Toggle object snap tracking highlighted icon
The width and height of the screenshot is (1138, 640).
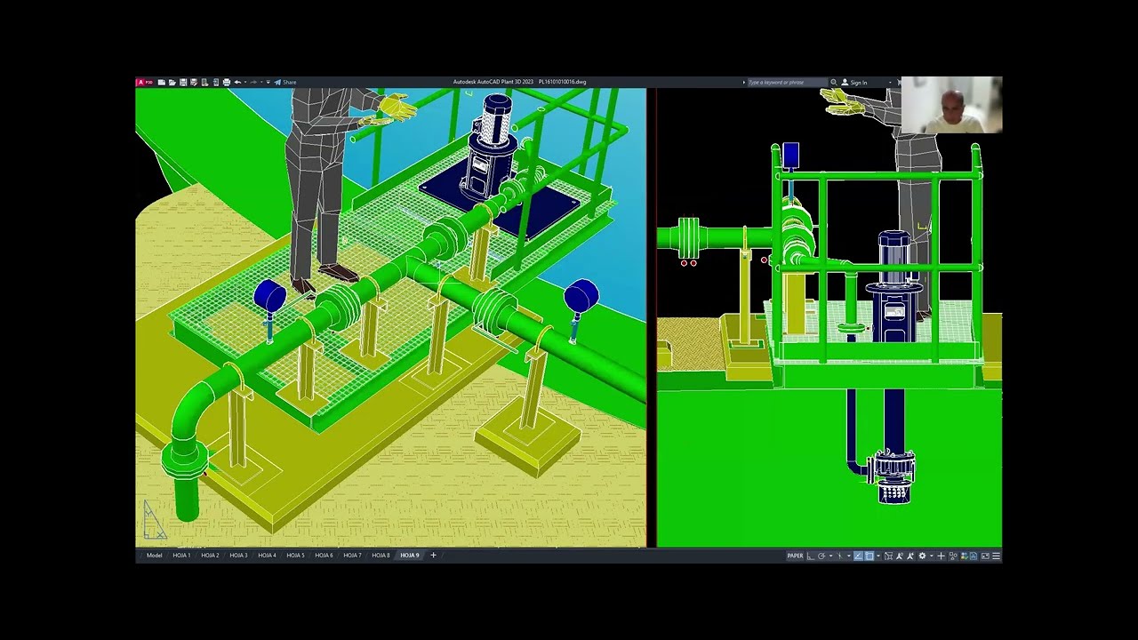tap(859, 556)
